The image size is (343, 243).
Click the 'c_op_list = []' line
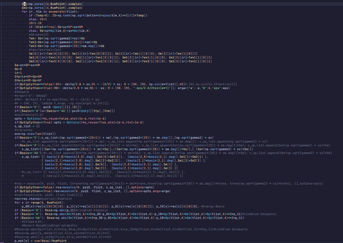point(27,126)
